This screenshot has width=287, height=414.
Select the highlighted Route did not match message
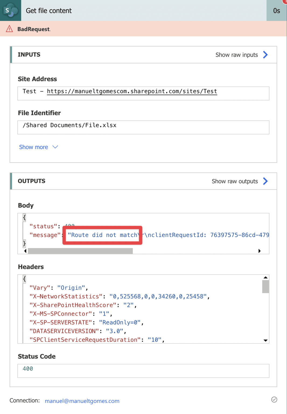[102, 235]
